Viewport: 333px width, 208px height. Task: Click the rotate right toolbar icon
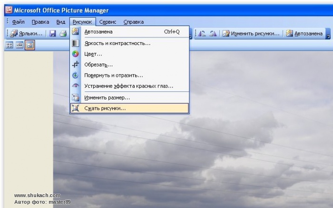pyautogui.click(x=213, y=34)
